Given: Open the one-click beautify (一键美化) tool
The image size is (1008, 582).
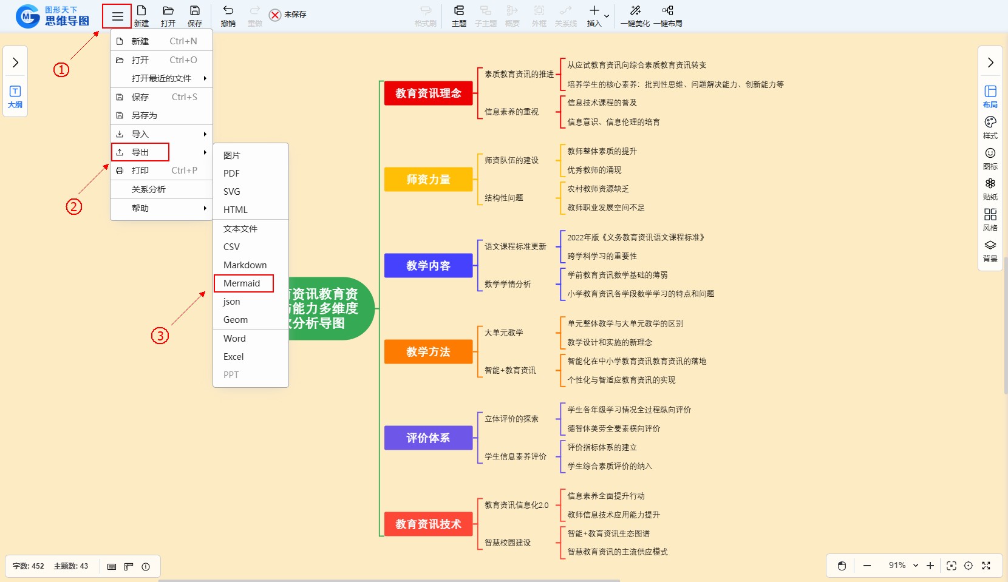Looking at the screenshot, I should click(x=635, y=16).
